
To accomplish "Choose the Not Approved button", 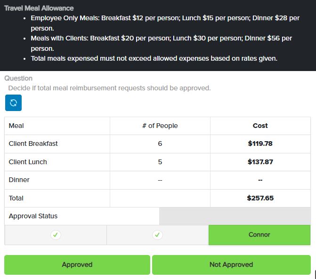I will tap(231, 264).
